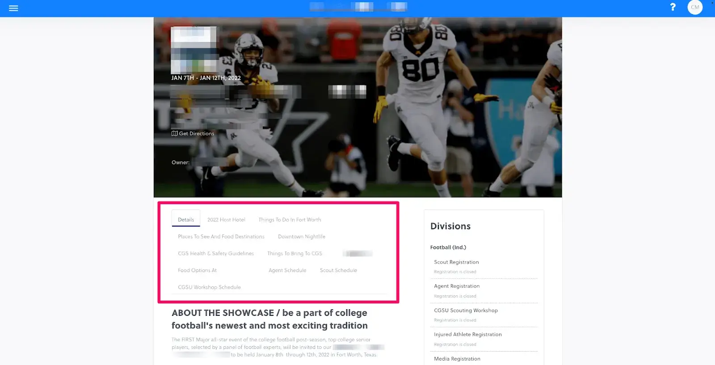
Task: Switch to the Downtown Nightlife tab
Action: tap(302, 237)
